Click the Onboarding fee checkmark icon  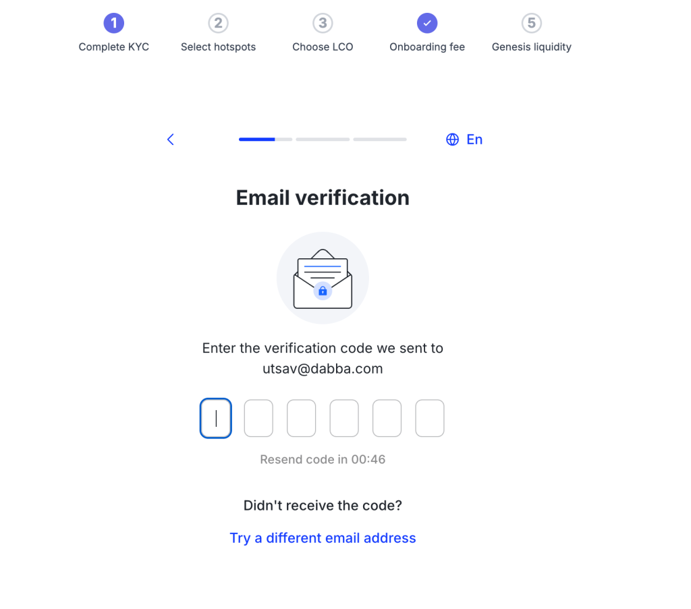click(x=427, y=23)
